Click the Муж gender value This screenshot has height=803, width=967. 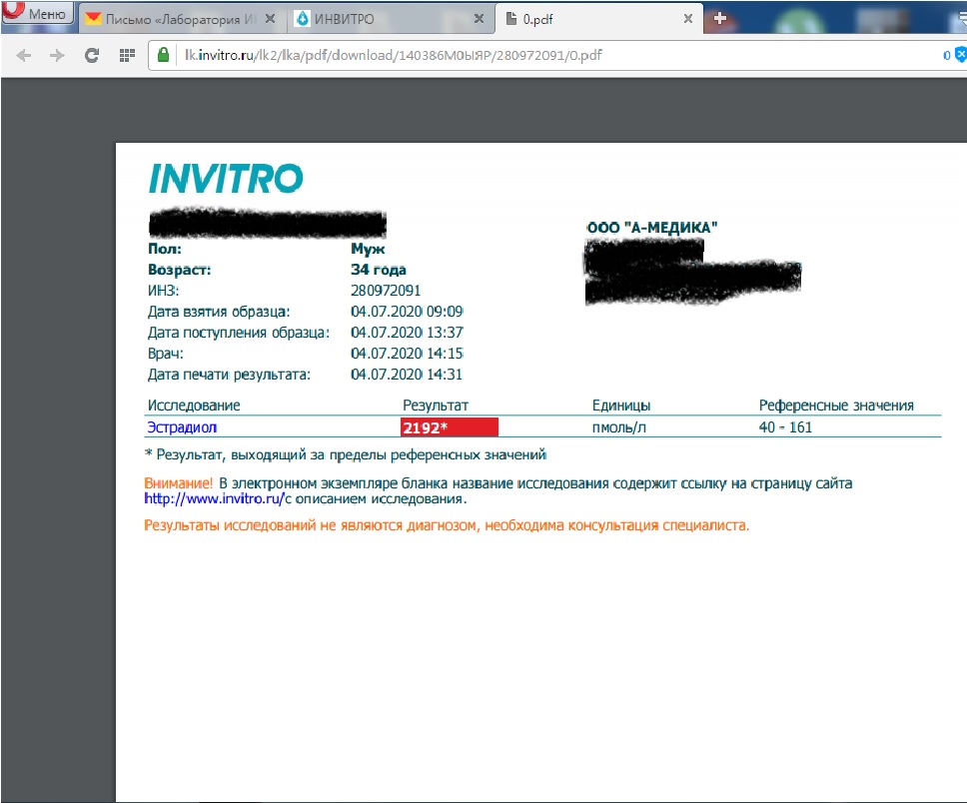click(x=368, y=249)
